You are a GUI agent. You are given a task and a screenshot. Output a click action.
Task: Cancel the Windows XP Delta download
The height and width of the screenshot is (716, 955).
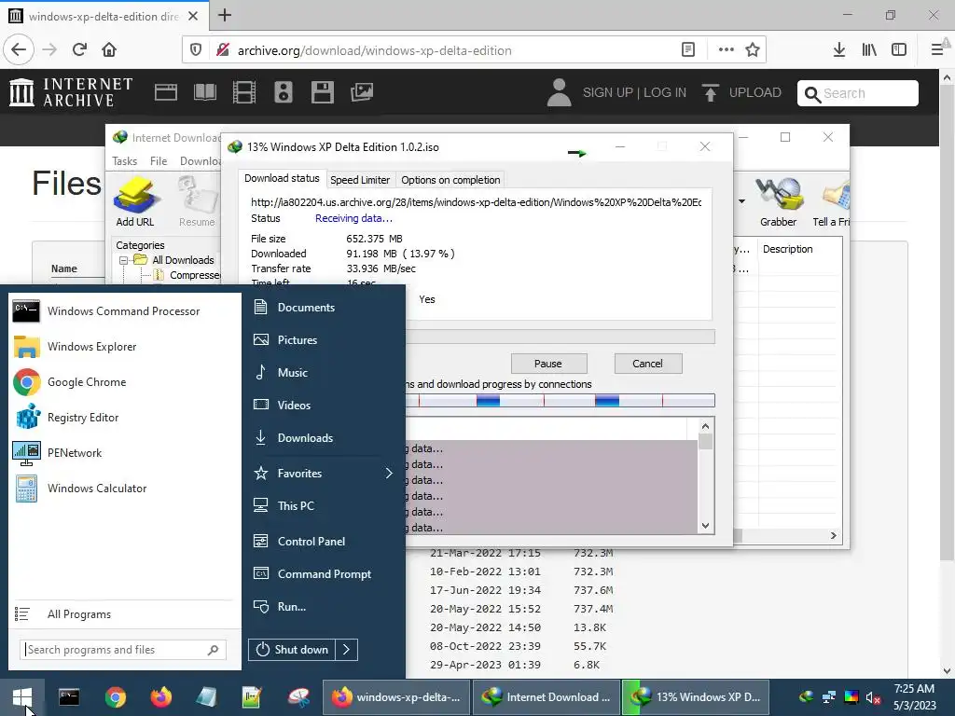(x=648, y=364)
